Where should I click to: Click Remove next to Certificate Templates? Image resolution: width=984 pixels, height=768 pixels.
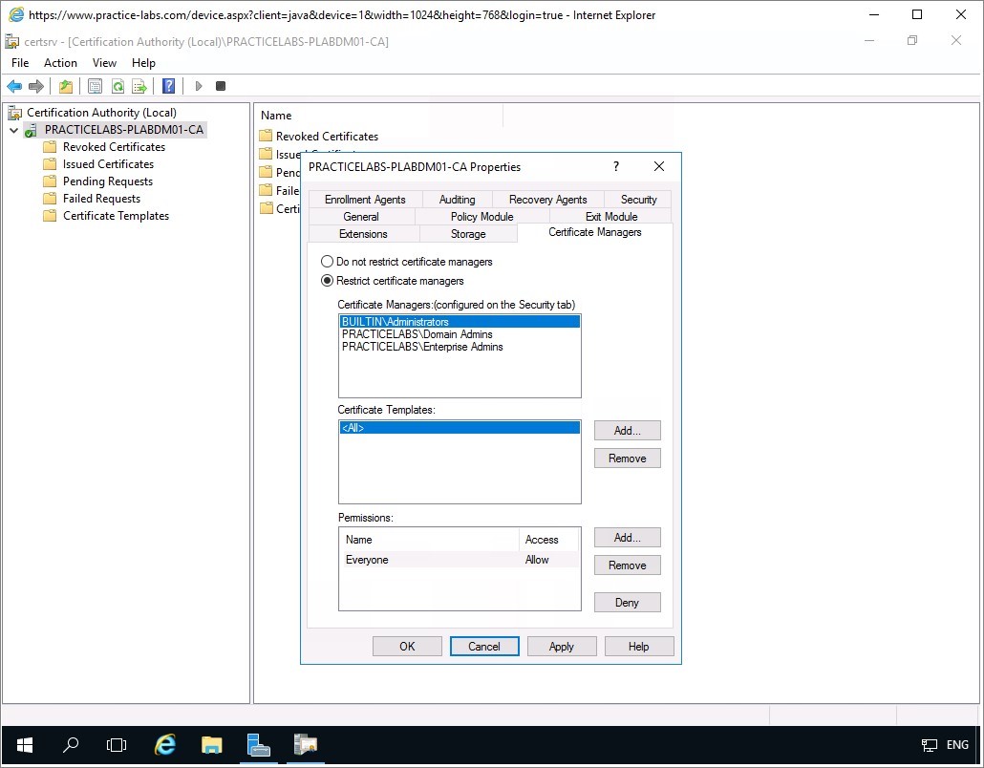click(x=628, y=459)
